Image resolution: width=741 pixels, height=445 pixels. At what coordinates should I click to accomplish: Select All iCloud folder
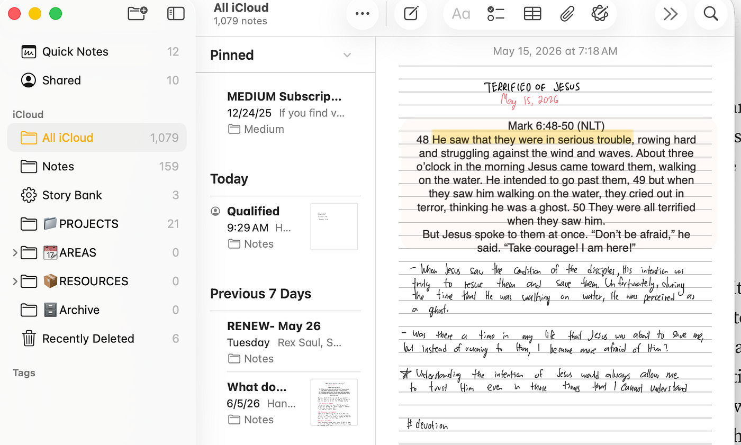pyautogui.click(x=97, y=138)
